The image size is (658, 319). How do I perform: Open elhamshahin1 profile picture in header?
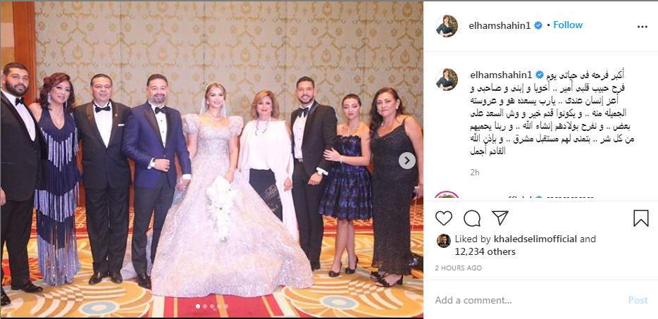pos(447,26)
